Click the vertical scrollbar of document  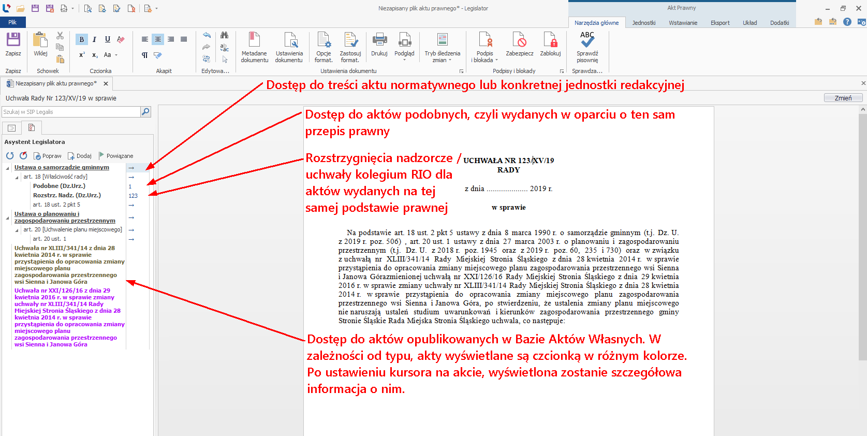pos(863,236)
